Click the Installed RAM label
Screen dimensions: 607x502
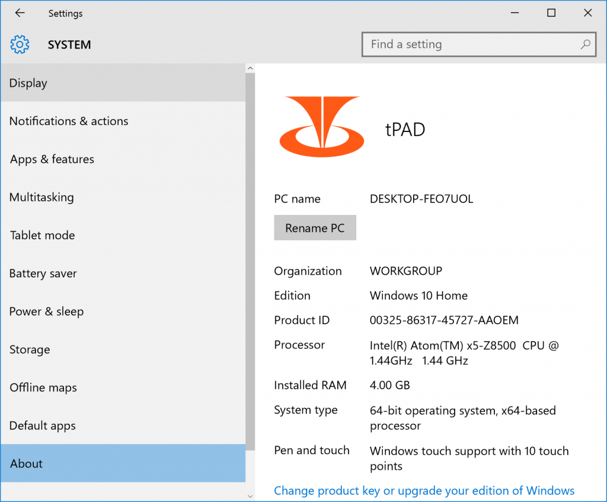click(x=310, y=385)
